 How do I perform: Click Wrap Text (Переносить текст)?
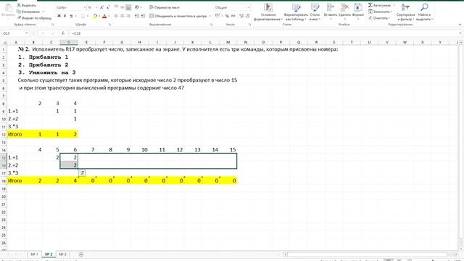pyautogui.click(x=165, y=7)
